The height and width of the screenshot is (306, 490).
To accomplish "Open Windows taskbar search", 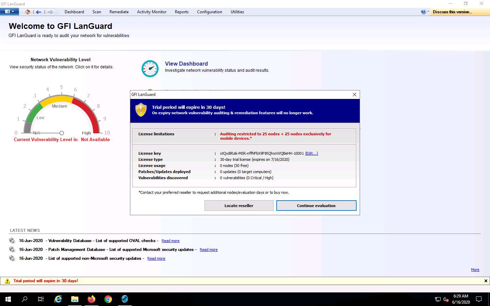I will (x=24, y=299).
